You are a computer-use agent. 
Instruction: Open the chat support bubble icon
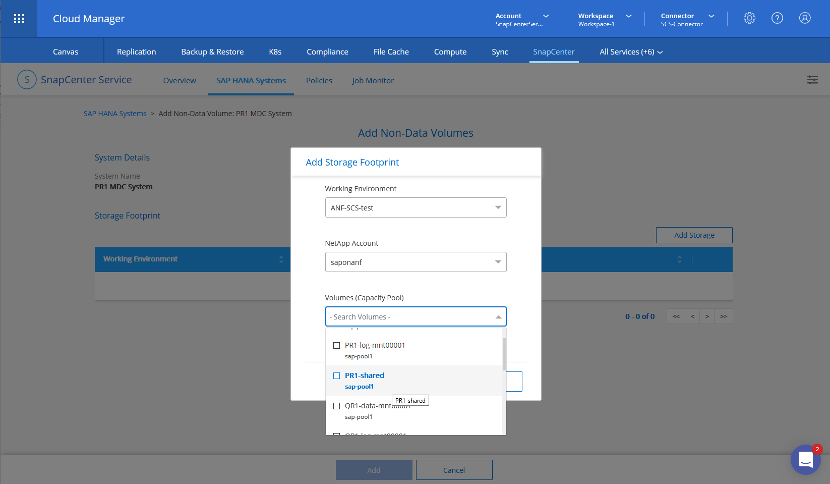pos(805,460)
